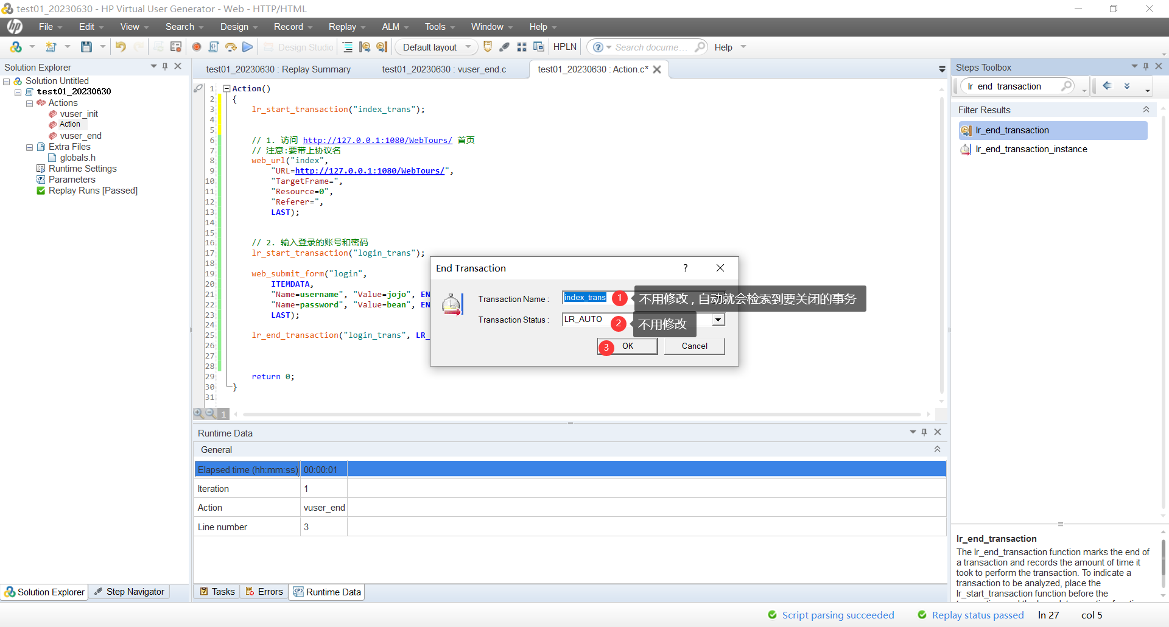Save the script with the floppy disk icon
1169x627 pixels.
[86, 47]
